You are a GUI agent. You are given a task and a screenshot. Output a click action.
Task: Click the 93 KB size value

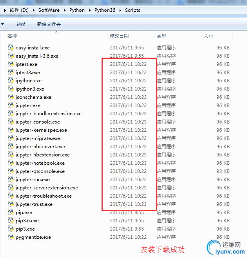tap(223, 171)
